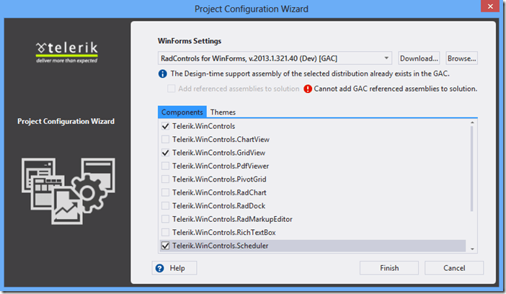Viewport: 506px width, 294px height.
Task: Open the RadControls version dropdown
Action: point(275,58)
